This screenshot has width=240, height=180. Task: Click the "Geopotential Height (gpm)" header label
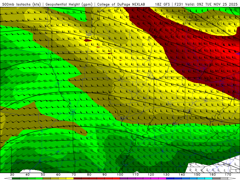69,4
